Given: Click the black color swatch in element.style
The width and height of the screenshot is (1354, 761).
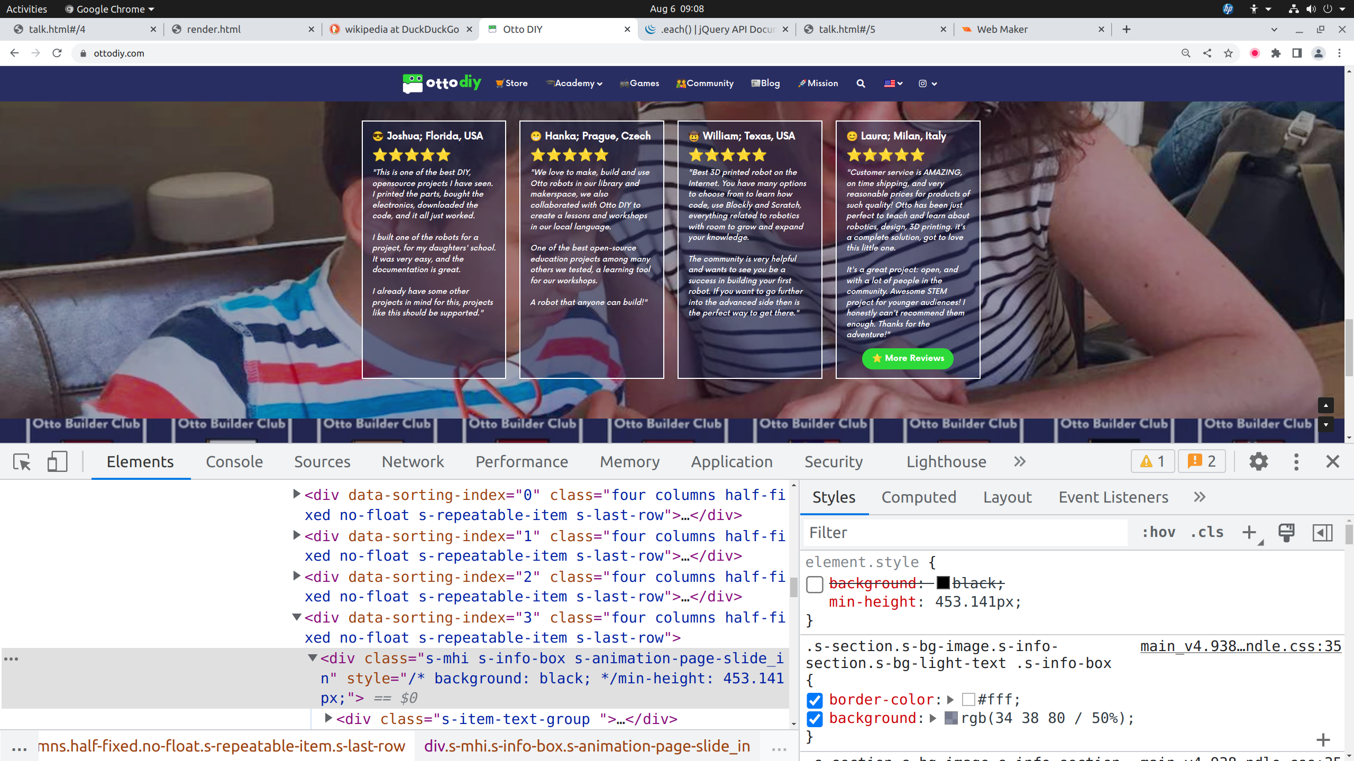Looking at the screenshot, I should pyautogui.click(x=943, y=583).
